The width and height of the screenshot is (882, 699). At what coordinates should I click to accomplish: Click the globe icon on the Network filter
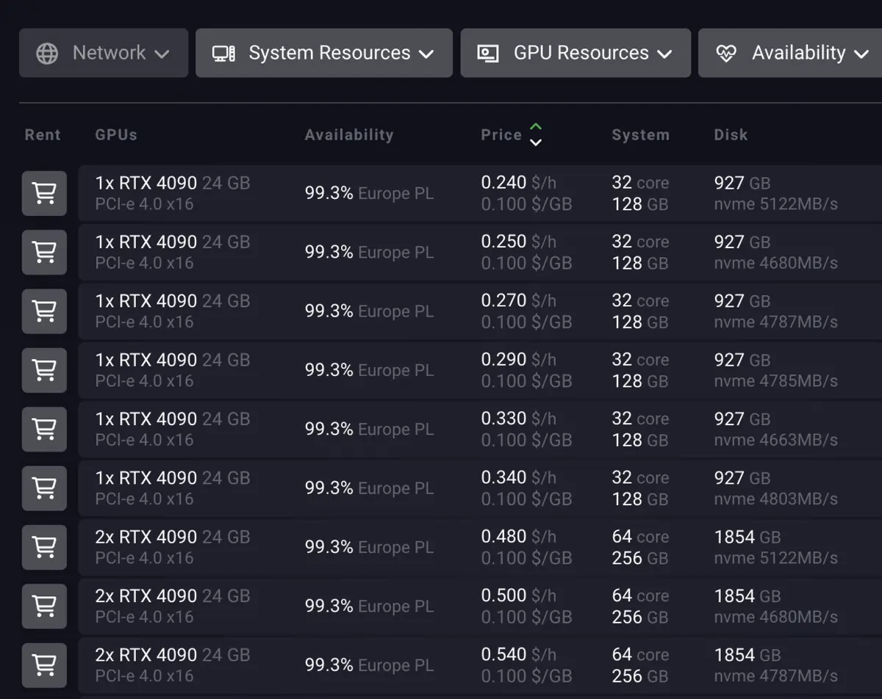pos(47,52)
